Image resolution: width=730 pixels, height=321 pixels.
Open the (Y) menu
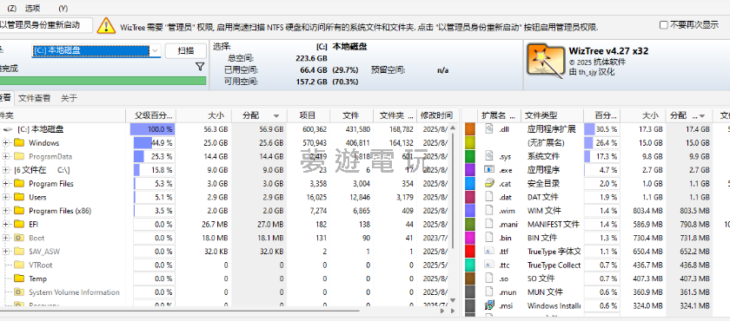[63, 8]
